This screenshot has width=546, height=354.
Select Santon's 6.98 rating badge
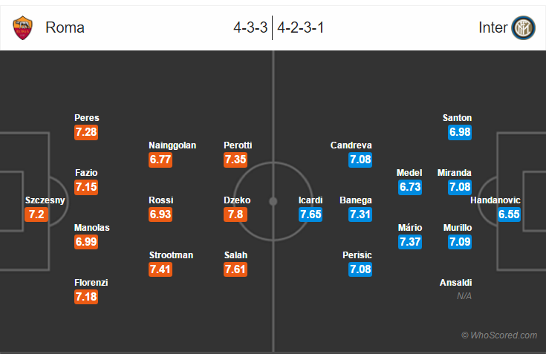(x=460, y=132)
